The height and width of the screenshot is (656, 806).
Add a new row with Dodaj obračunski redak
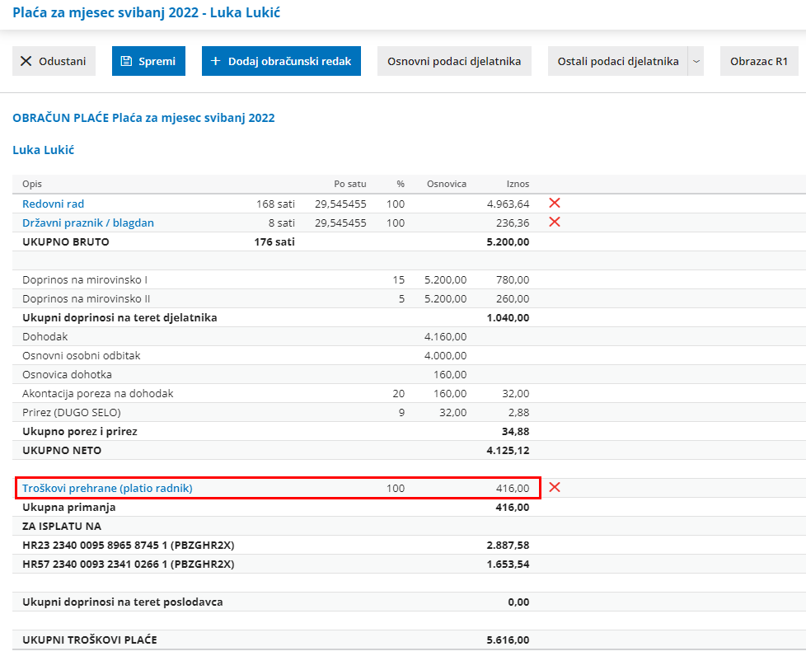pyautogui.click(x=281, y=61)
